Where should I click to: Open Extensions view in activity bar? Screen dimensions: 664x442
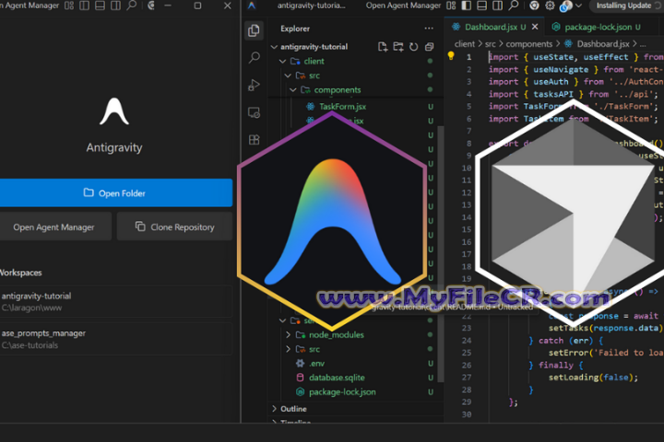click(255, 140)
